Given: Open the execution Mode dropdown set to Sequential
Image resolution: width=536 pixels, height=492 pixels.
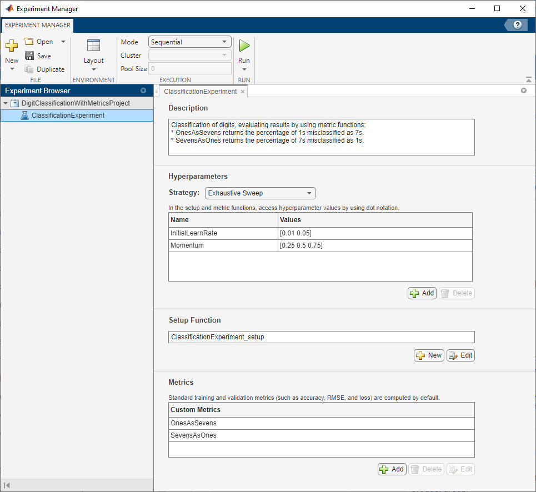Looking at the screenshot, I should pyautogui.click(x=190, y=42).
